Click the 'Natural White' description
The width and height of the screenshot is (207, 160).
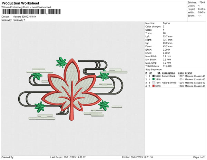[169, 83]
